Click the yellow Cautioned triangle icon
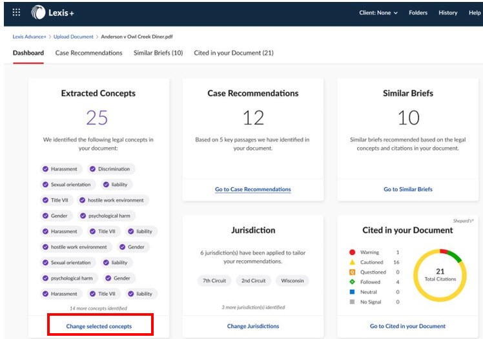 [x=353, y=262]
